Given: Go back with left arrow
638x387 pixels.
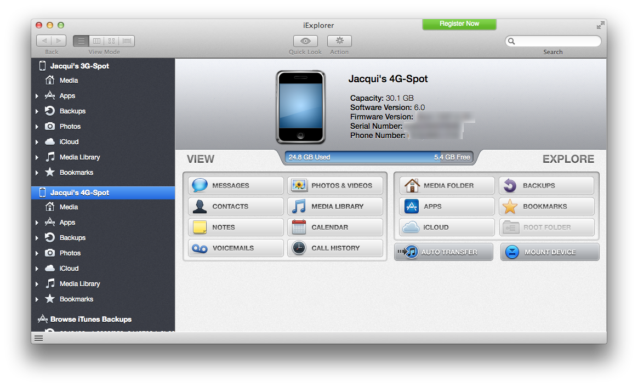Looking at the screenshot, I should [x=44, y=41].
